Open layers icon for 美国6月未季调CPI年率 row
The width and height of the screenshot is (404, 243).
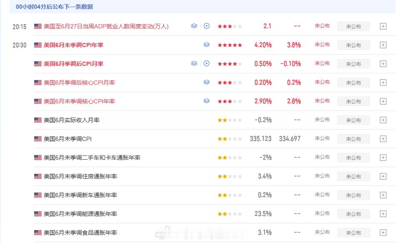click(207, 45)
